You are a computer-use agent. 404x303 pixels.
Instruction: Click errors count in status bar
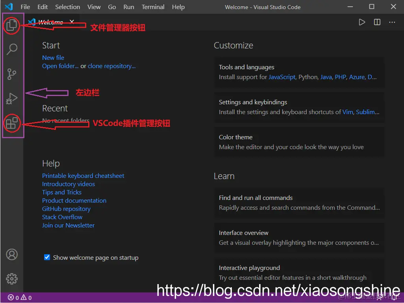click(x=13, y=297)
